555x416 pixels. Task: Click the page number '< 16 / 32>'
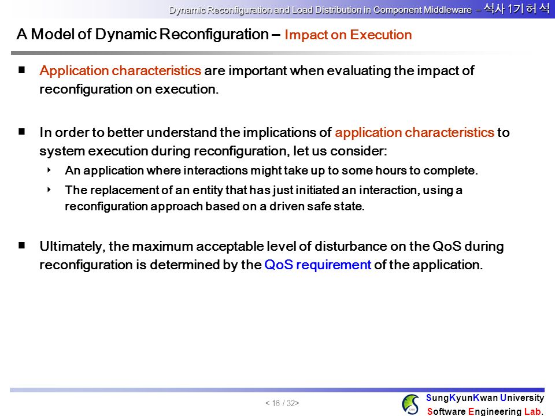pyautogui.click(x=282, y=403)
